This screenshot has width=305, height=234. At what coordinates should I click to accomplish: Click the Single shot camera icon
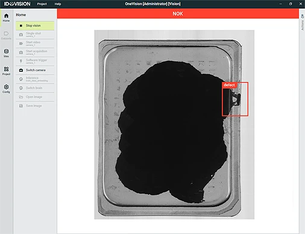click(21, 34)
